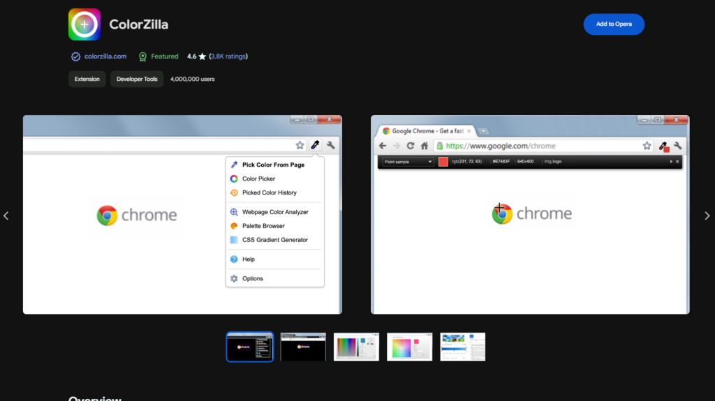
Task: Close the ColorZilla sampling bar
Action: pos(677,162)
